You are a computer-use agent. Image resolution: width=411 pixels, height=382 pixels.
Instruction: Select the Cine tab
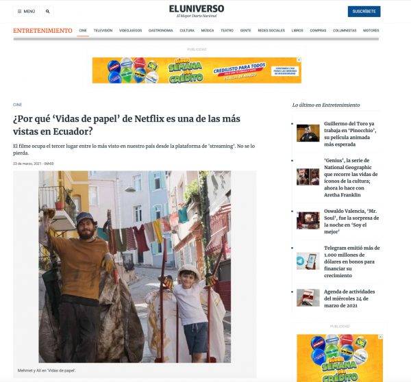coord(83,31)
